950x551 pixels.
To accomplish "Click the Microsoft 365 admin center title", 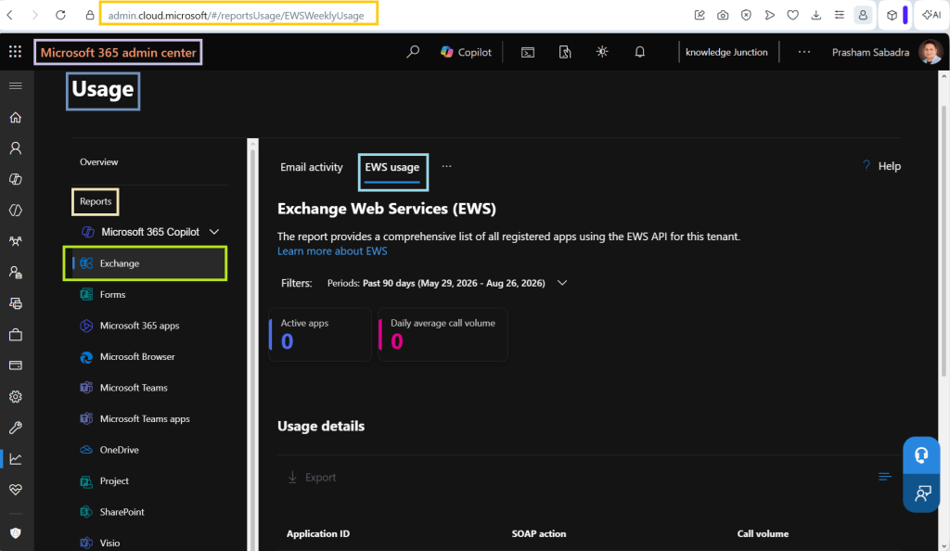I will tap(118, 53).
